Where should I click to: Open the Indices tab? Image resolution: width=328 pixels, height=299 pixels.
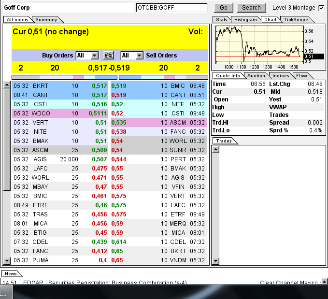[x=281, y=76]
